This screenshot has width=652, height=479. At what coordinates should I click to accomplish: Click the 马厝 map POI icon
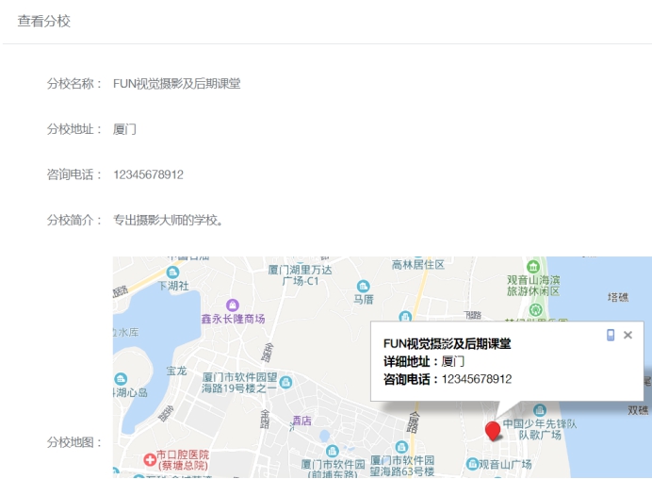point(363,286)
